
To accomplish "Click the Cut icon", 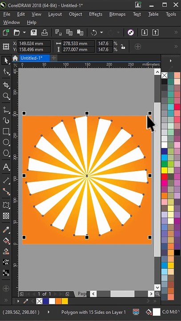I will (x=59, y=33).
